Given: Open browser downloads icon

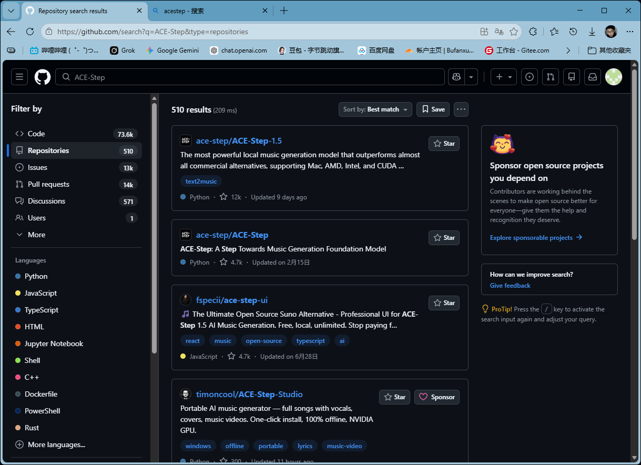Looking at the screenshot, I should click(x=592, y=32).
